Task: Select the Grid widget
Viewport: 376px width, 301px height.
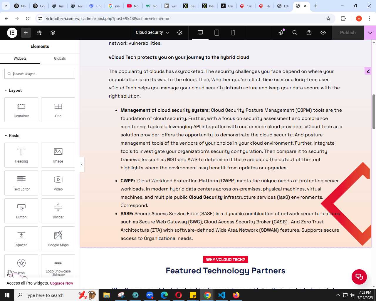Action: [58, 110]
